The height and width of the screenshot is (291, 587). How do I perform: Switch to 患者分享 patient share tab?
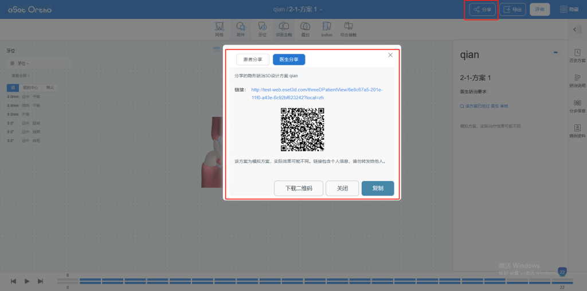(253, 60)
